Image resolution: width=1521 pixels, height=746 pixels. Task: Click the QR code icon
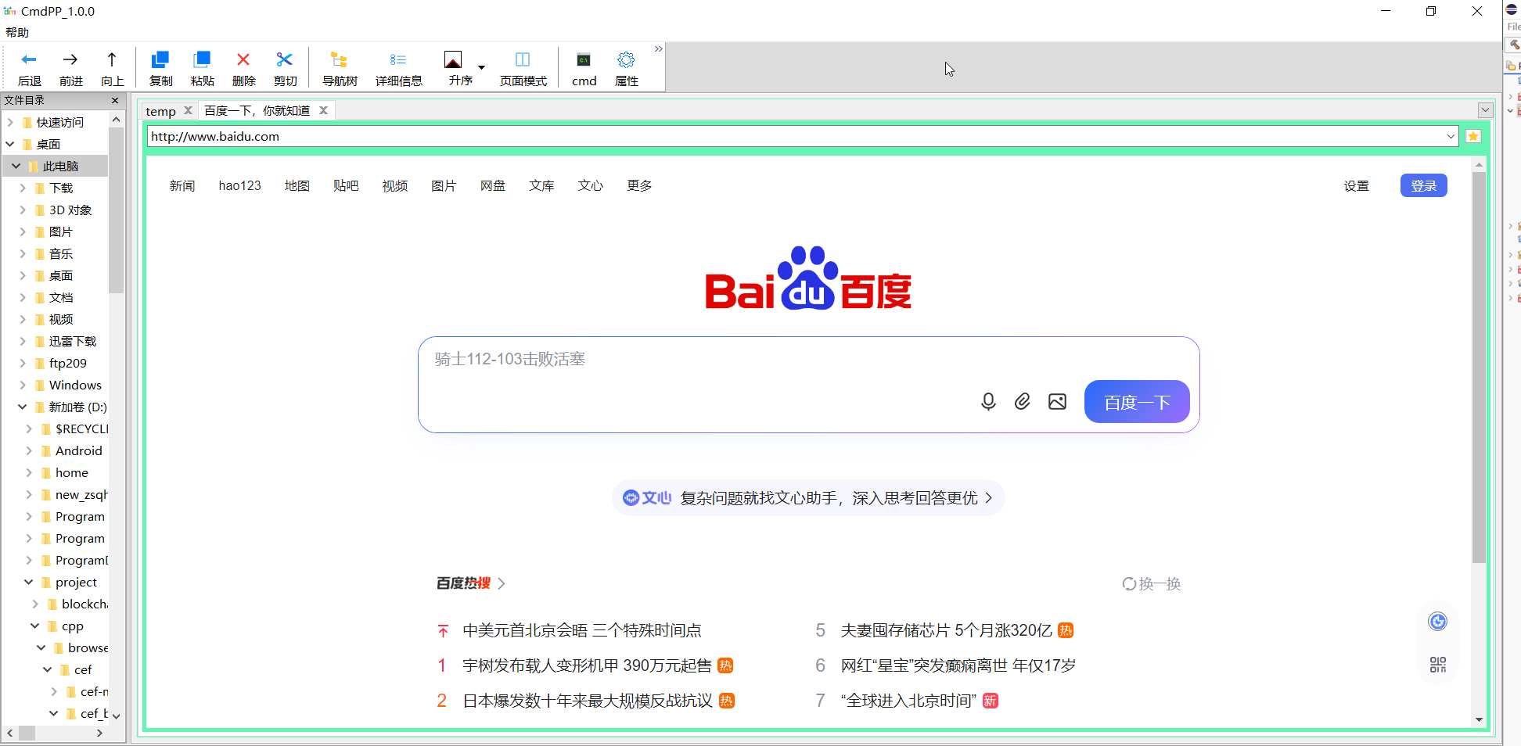pyautogui.click(x=1437, y=665)
